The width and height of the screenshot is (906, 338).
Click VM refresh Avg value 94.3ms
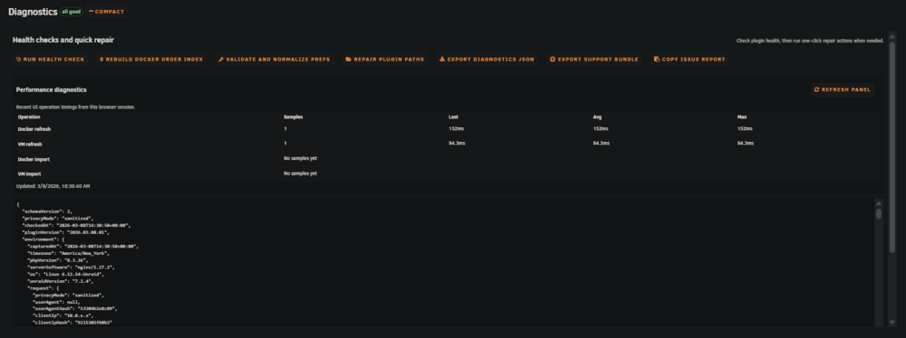tap(602, 143)
